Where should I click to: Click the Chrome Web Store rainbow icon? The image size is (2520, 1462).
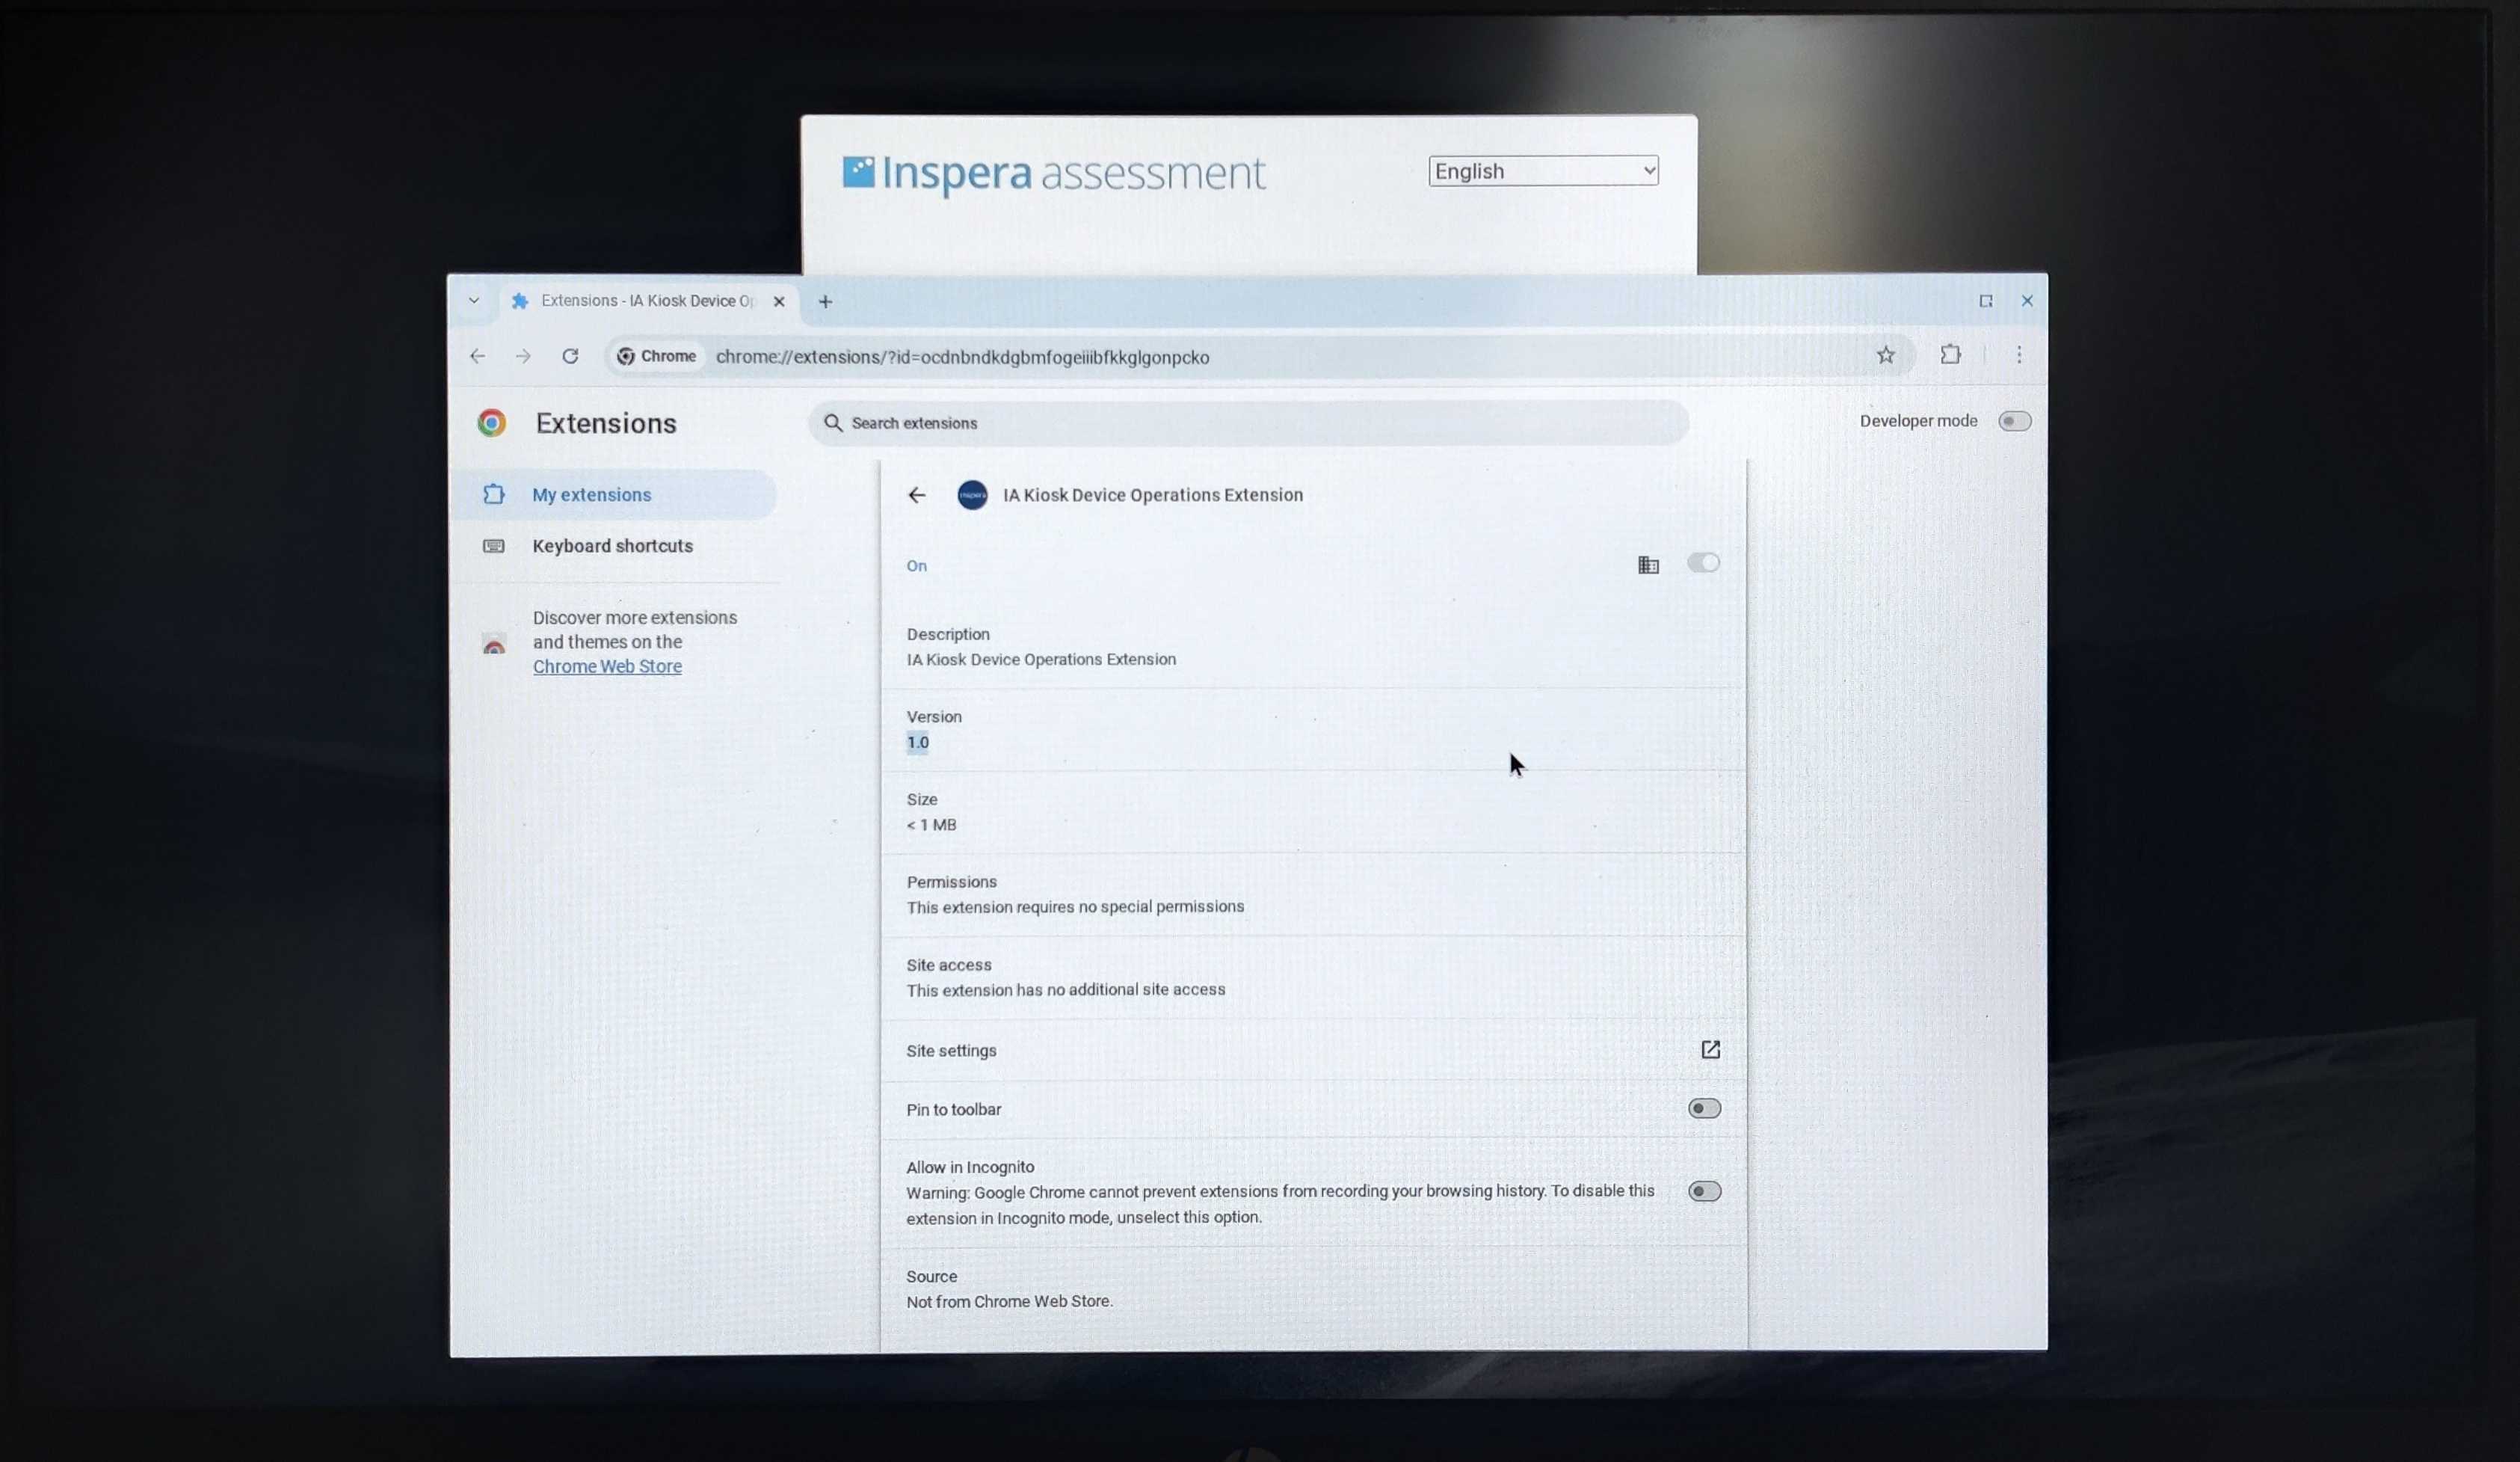point(494,643)
